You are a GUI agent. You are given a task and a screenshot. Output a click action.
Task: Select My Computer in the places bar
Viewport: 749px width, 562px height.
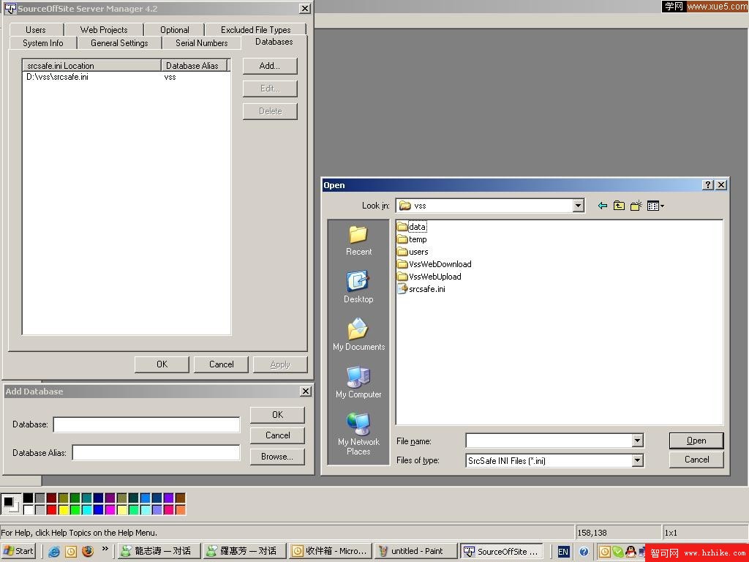coord(358,382)
